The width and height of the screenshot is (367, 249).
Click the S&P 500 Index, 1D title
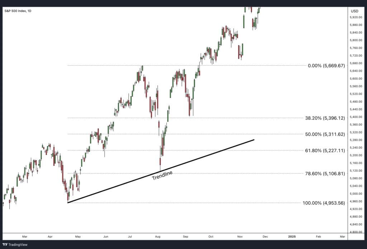click(x=18, y=11)
